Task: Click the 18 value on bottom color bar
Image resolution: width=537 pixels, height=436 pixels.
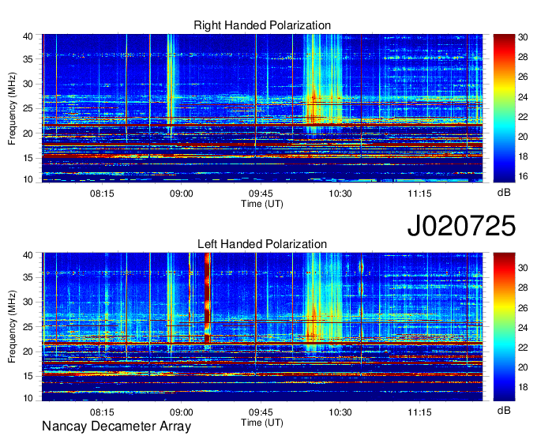Action: tap(523, 387)
